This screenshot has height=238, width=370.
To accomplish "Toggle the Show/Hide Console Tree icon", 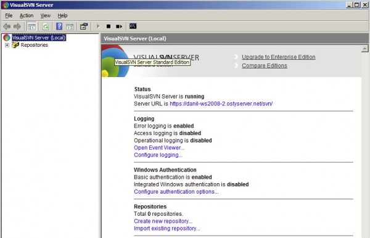I will coord(31,27).
